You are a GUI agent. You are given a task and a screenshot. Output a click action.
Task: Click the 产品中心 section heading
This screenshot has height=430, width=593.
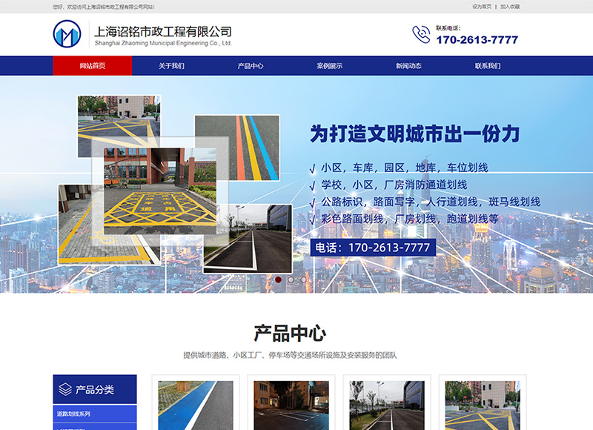pyautogui.click(x=290, y=333)
